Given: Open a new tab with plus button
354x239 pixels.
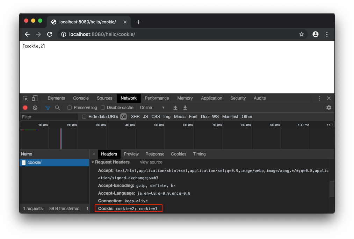Looking at the screenshot, I should [138, 22].
